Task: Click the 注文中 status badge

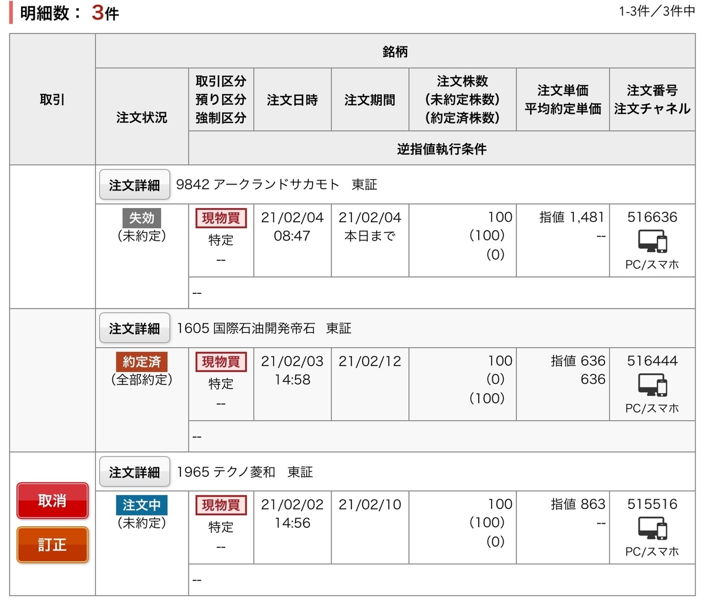Action: click(142, 505)
